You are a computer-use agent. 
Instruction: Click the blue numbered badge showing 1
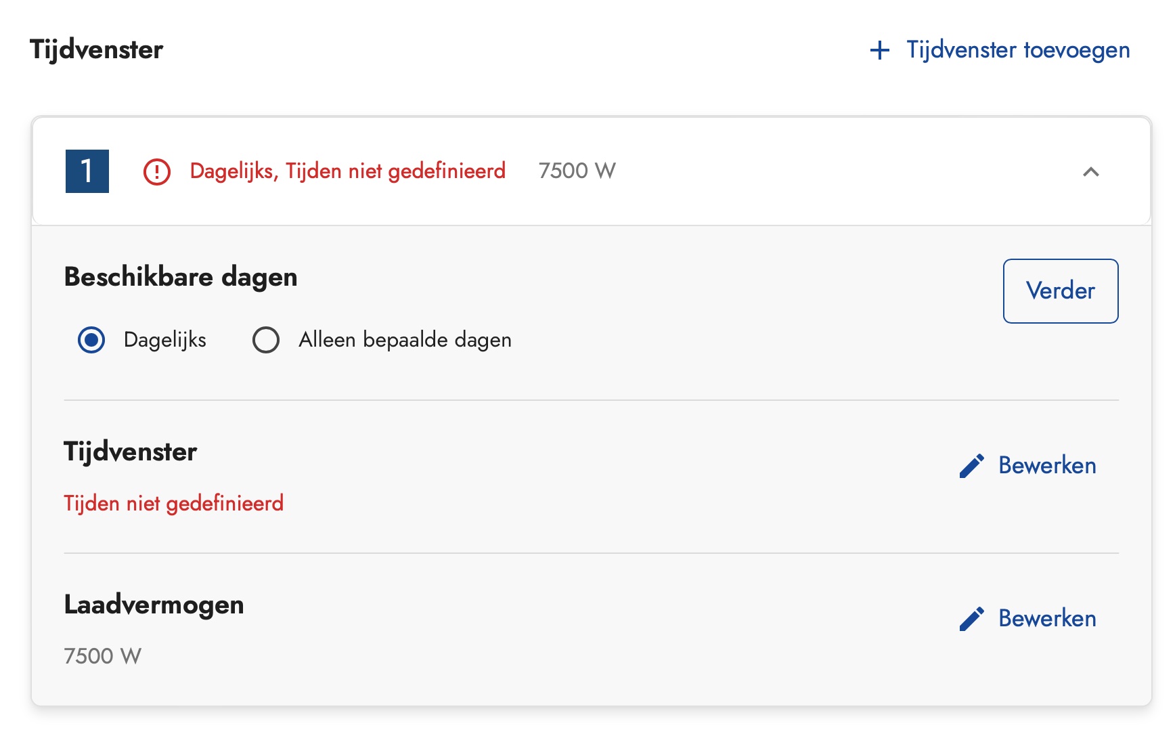(x=87, y=171)
